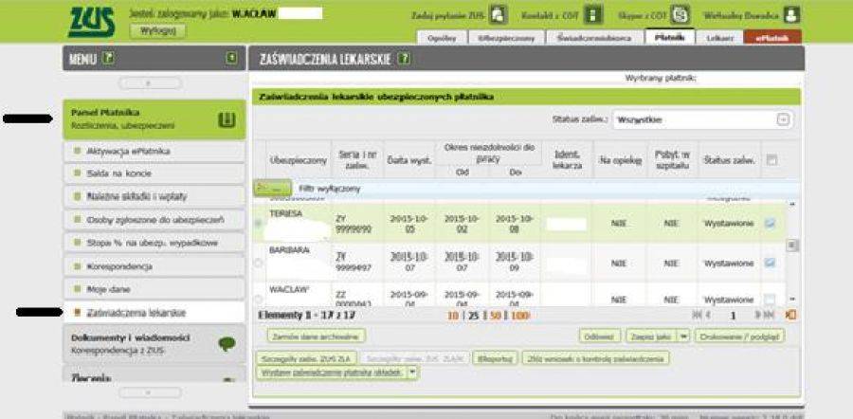
Task: Expand the Panel Płatnika section
Action: 154,119
